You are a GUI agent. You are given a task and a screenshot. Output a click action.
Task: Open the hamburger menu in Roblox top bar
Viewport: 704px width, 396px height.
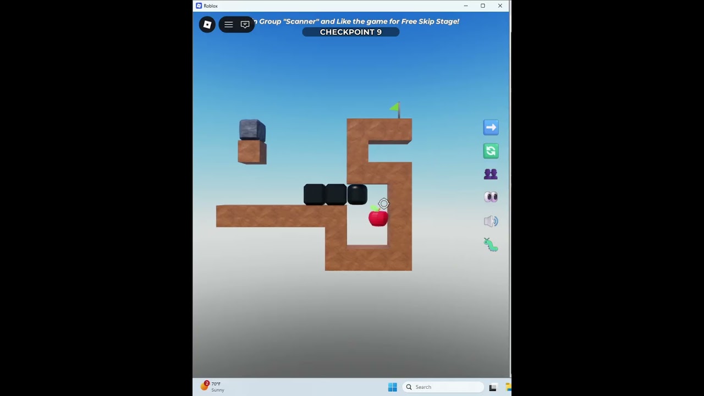229,24
